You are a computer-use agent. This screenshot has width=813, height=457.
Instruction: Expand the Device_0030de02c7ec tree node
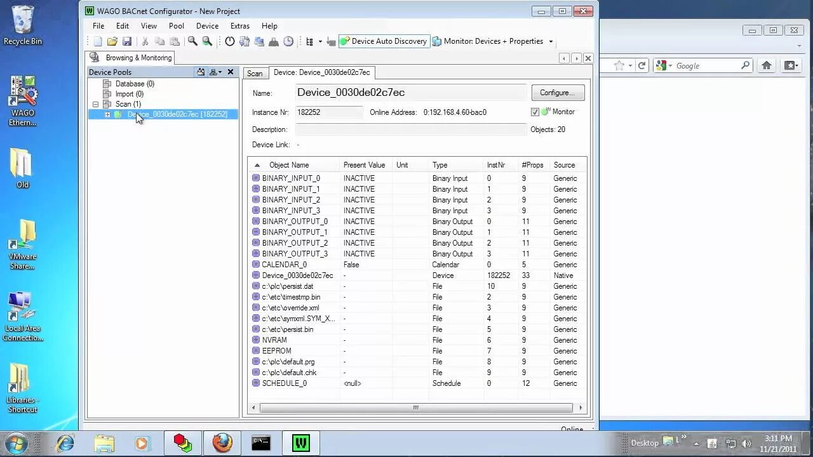click(107, 114)
